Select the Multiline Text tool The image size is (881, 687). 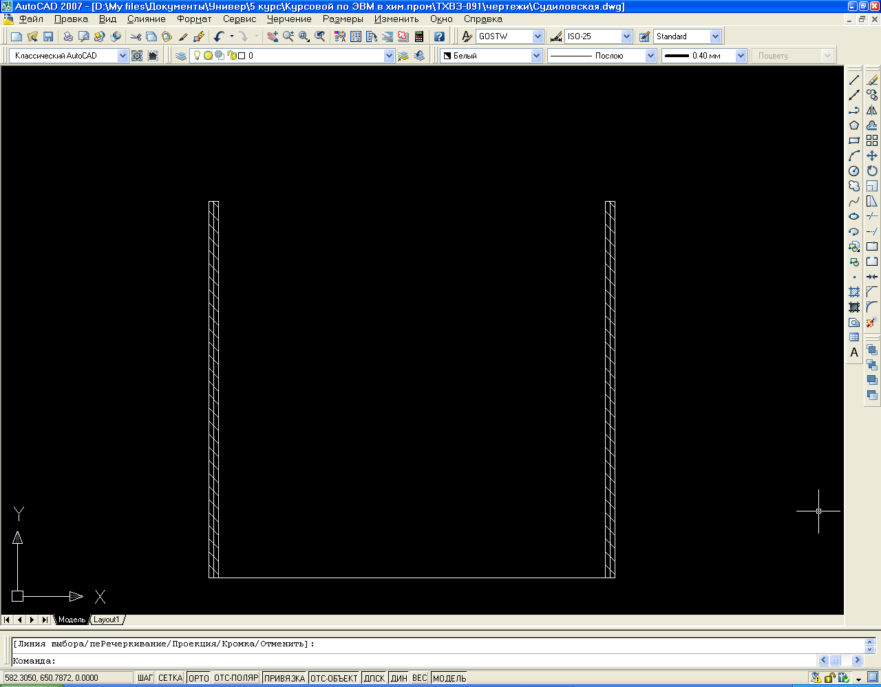(854, 352)
